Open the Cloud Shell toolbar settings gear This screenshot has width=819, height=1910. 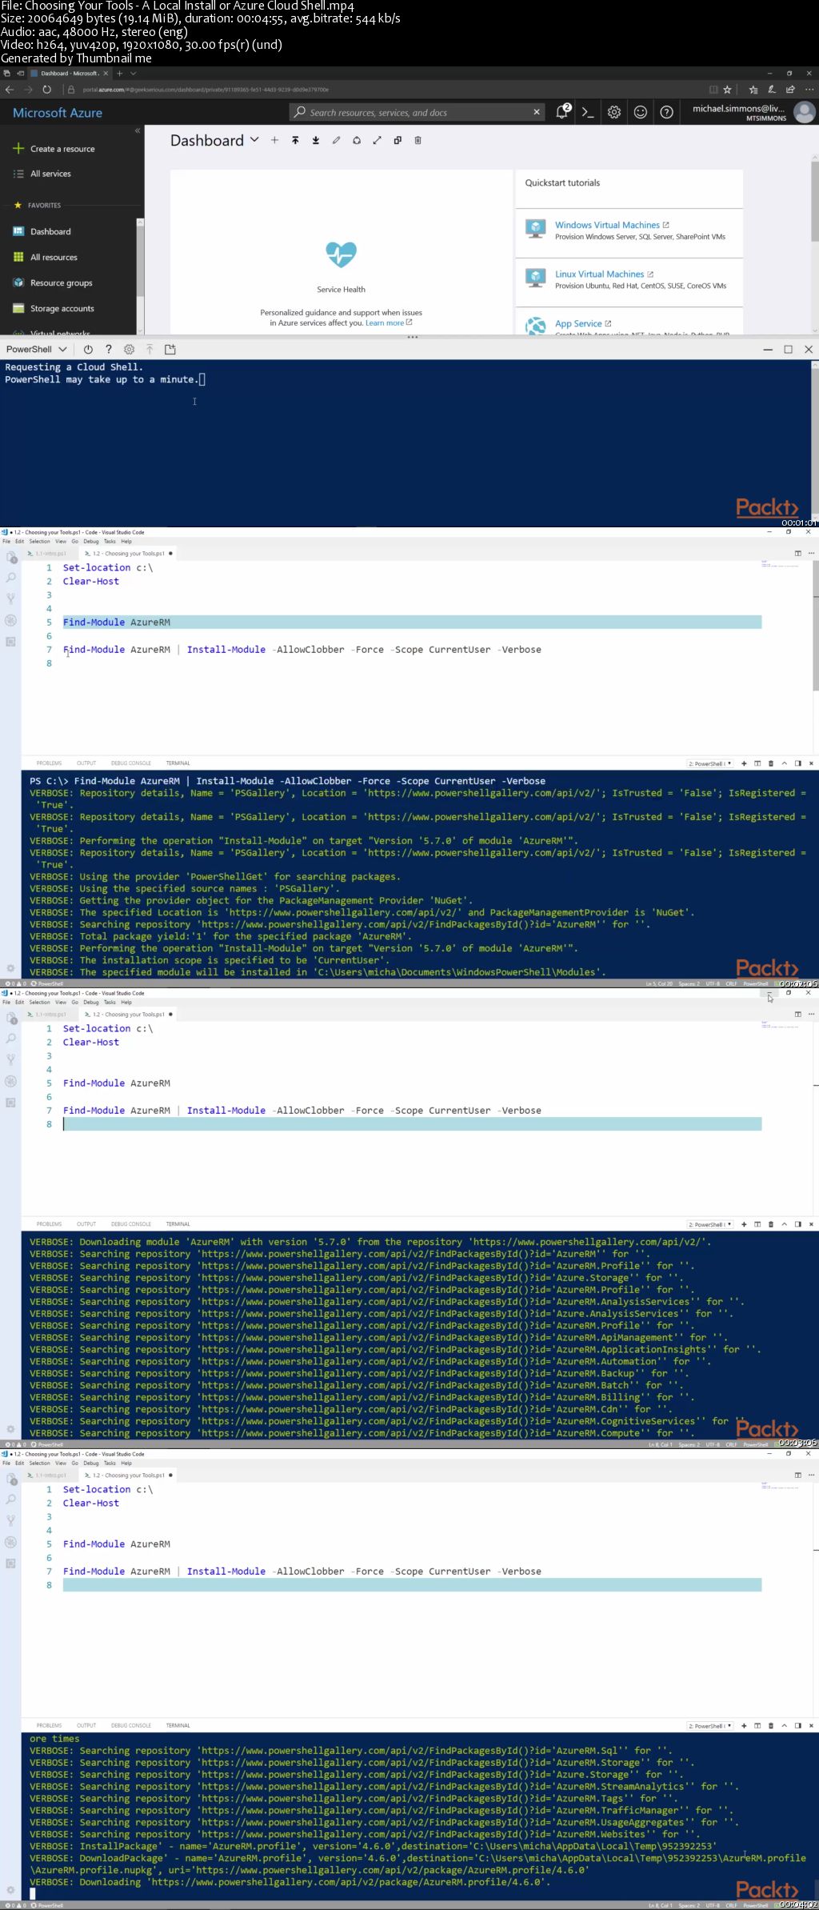(x=129, y=350)
